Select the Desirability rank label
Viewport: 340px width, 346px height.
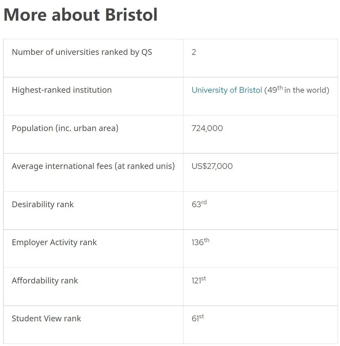coord(43,204)
